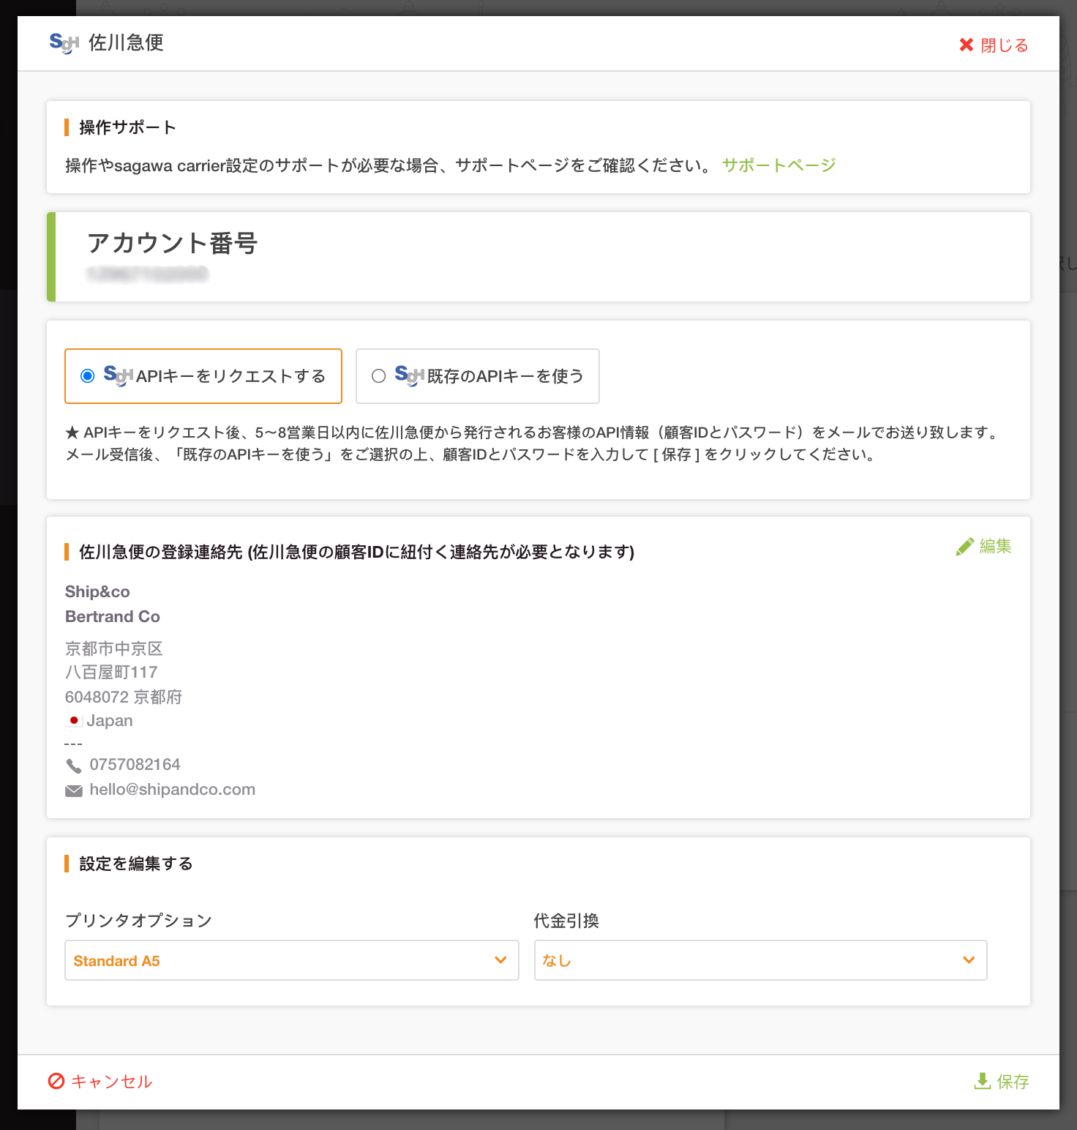Open the プリンタオプション Standard A5 dropdown
The width and height of the screenshot is (1077, 1130).
pos(291,960)
